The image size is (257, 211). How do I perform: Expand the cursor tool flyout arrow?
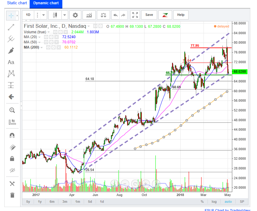click(17, 16)
